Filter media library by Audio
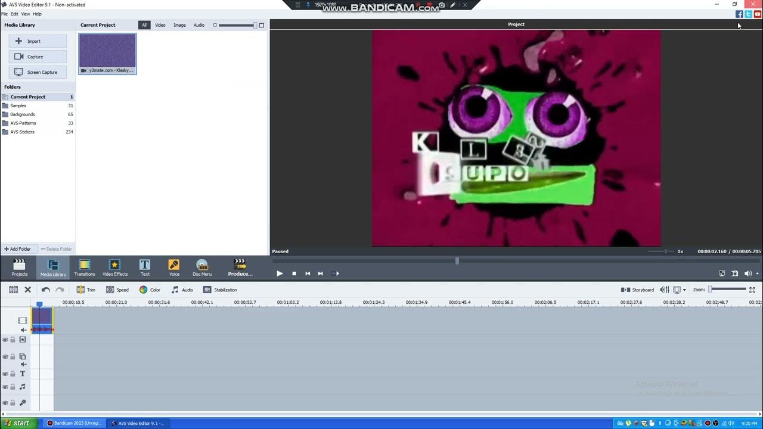Screen dimensions: 763x429 [199, 25]
